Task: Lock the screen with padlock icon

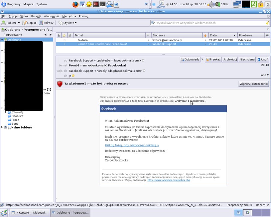Action: pyautogui.click(x=261, y=4)
